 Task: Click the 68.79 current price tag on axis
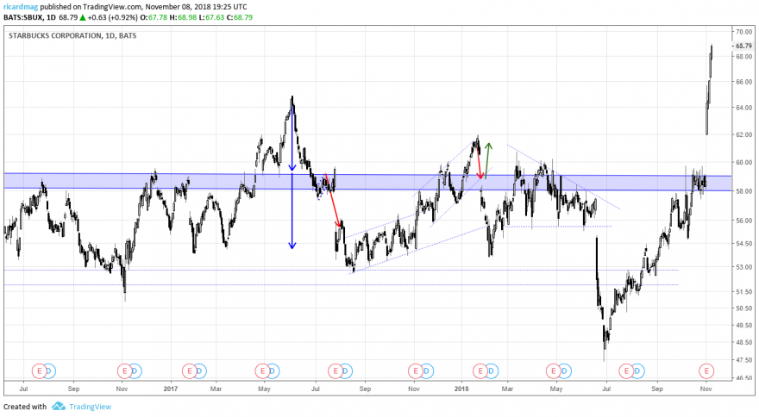tap(743, 46)
